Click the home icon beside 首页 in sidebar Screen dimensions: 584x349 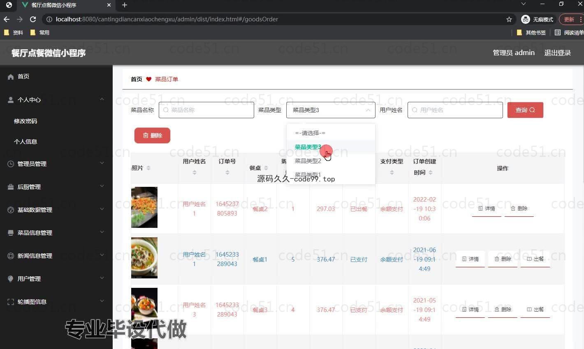pyautogui.click(x=11, y=77)
